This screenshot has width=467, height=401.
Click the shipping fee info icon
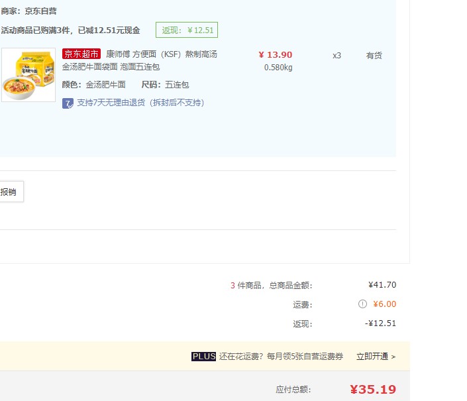(362, 304)
